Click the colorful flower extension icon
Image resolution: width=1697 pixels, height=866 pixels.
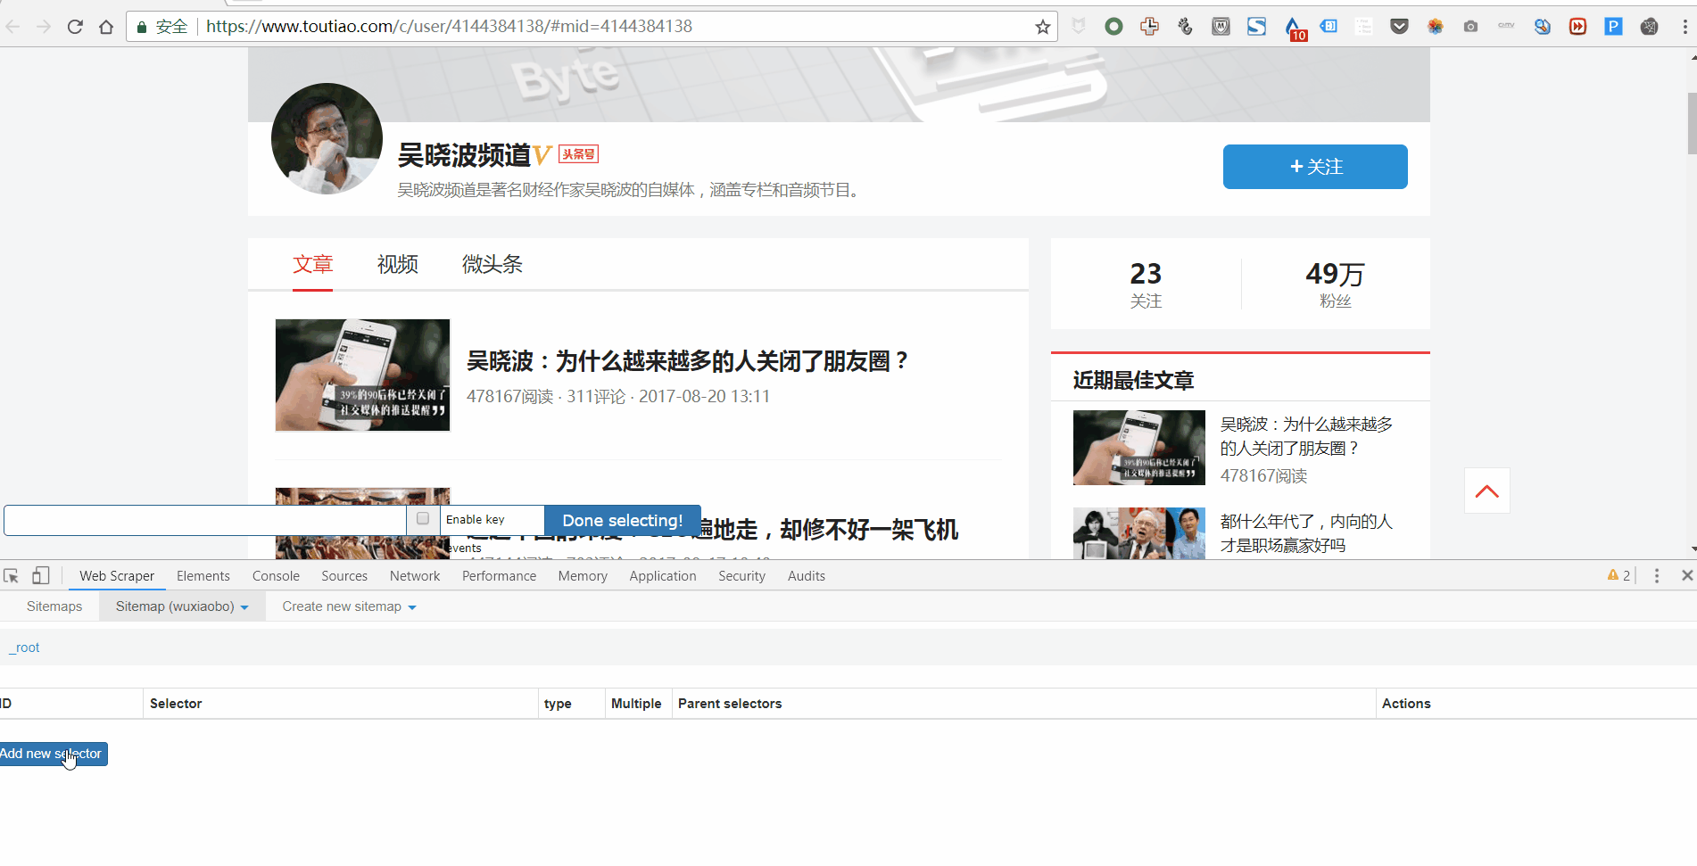click(x=1435, y=27)
